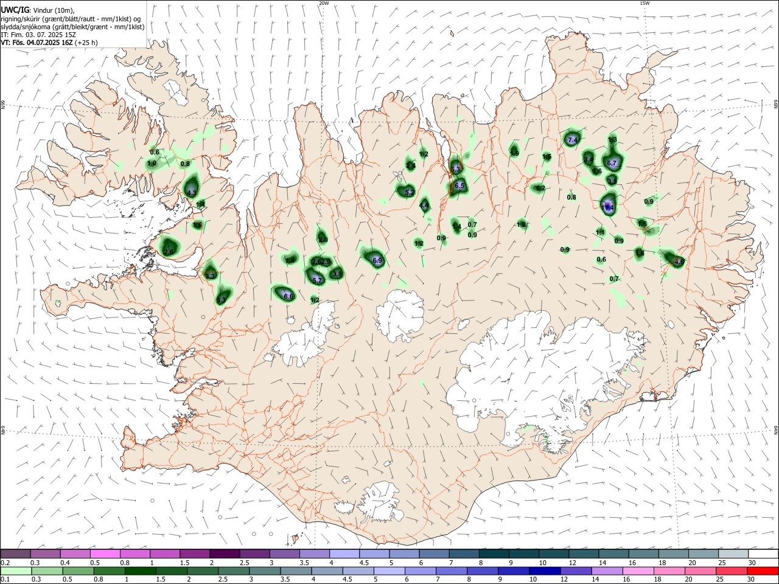Viewport: 779px width, 584px height.
Task: Click the 5.2 precipitation value on the map
Action: [x=410, y=192]
